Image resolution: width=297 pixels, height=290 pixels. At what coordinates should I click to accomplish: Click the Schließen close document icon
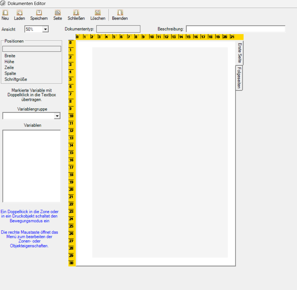(76, 13)
